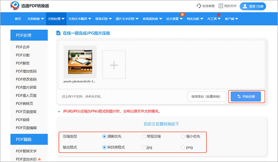Open PDF页面编辑 in the sidebar
The image size is (278, 162).
click(x=26, y=128)
